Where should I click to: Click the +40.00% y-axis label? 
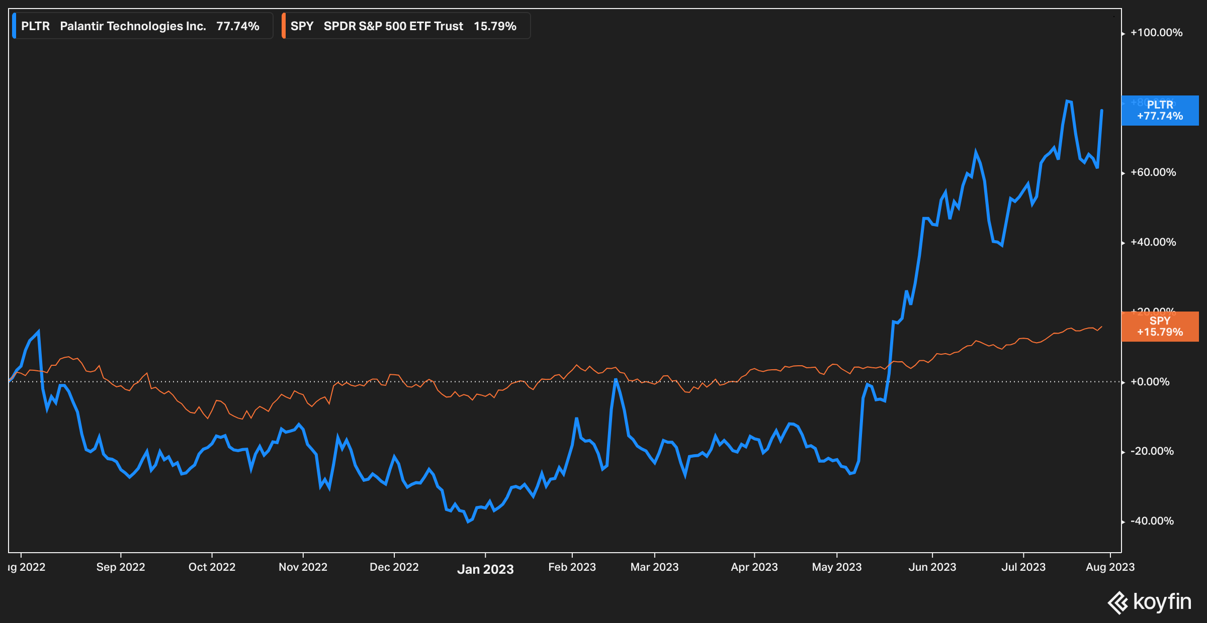point(1153,242)
